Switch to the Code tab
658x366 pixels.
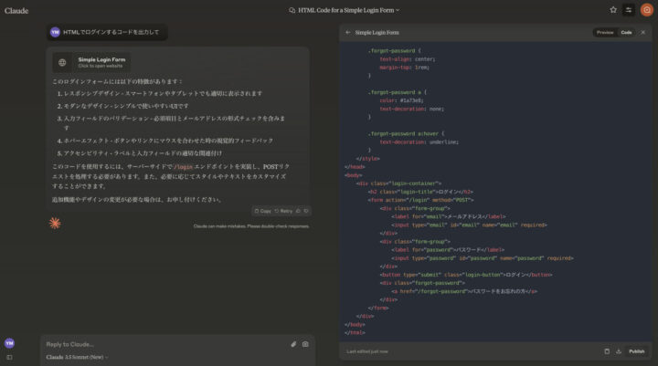[x=626, y=32]
